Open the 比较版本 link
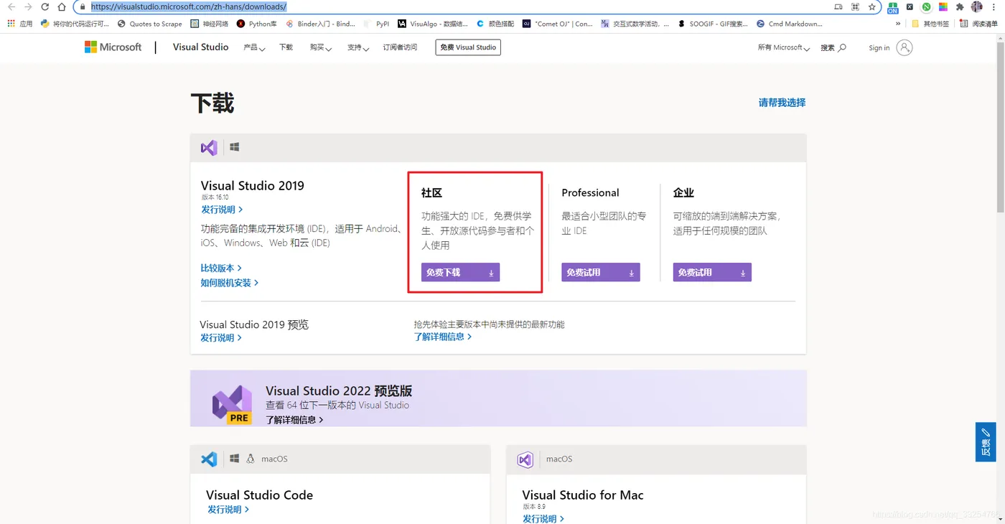The image size is (1005, 524). 221,268
